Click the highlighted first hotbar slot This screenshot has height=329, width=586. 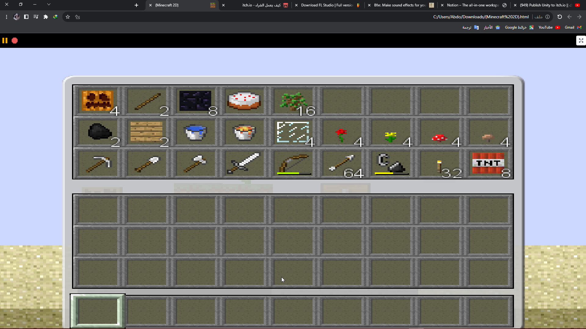coord(98,311)
